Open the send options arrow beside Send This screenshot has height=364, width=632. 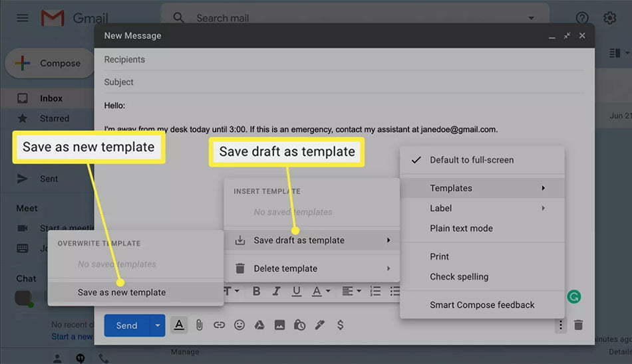pyautogui.click(x=158, y=325)
